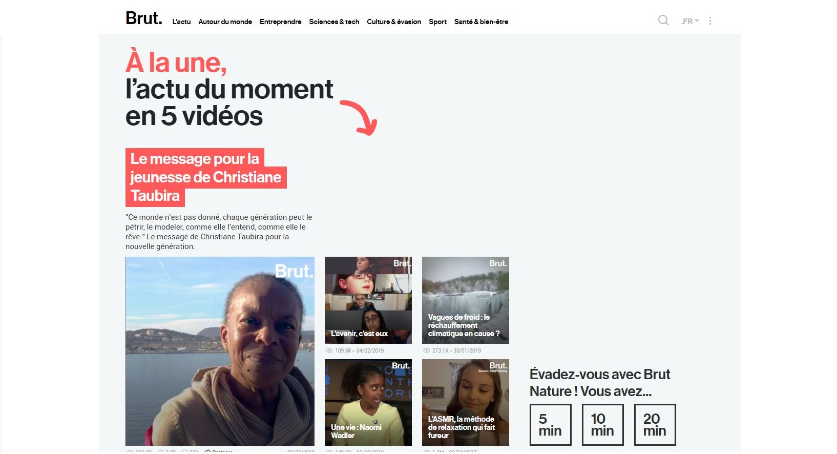This screenshot has height=454, width=837.
Task: Open Culture & évasion section
Action: tap(394, 22)
